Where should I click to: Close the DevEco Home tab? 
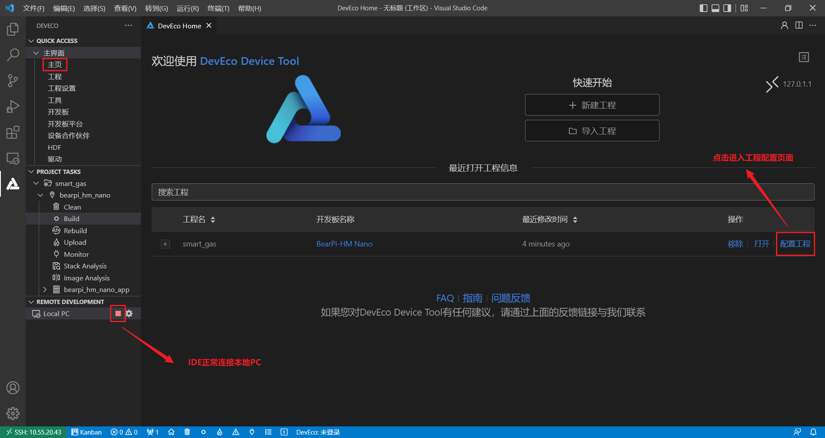(x=209, y=26)
